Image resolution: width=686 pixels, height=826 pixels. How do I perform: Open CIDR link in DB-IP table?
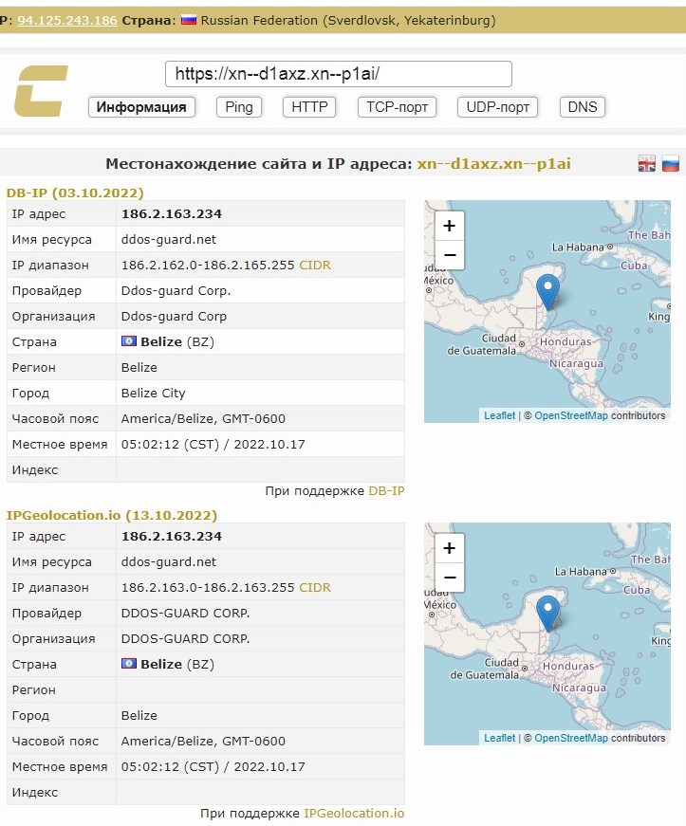(x=315, y=266)
